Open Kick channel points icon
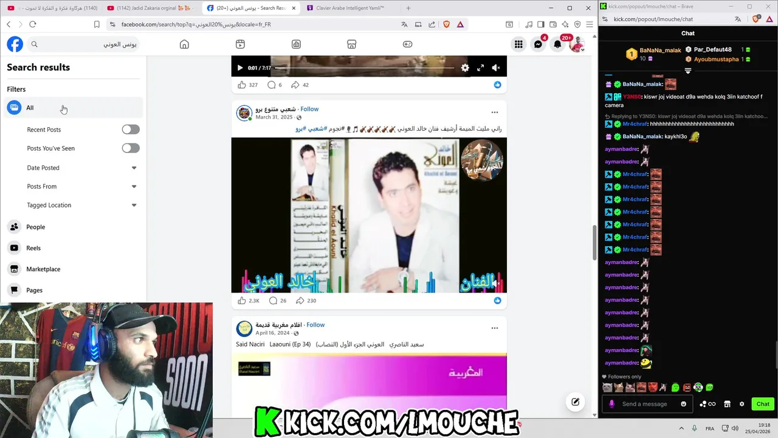Image resolution: width=778 pixels, height=438 pixels. tap(707, 404)
